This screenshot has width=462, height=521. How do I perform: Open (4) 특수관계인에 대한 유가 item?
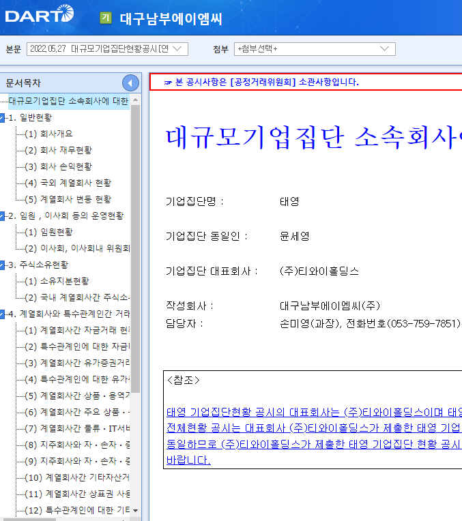pos(77,379)
